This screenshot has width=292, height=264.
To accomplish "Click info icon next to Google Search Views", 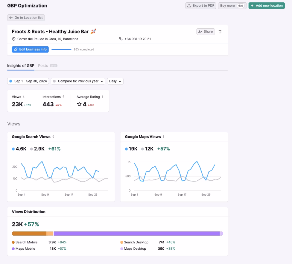I will [x=53, y=137].
